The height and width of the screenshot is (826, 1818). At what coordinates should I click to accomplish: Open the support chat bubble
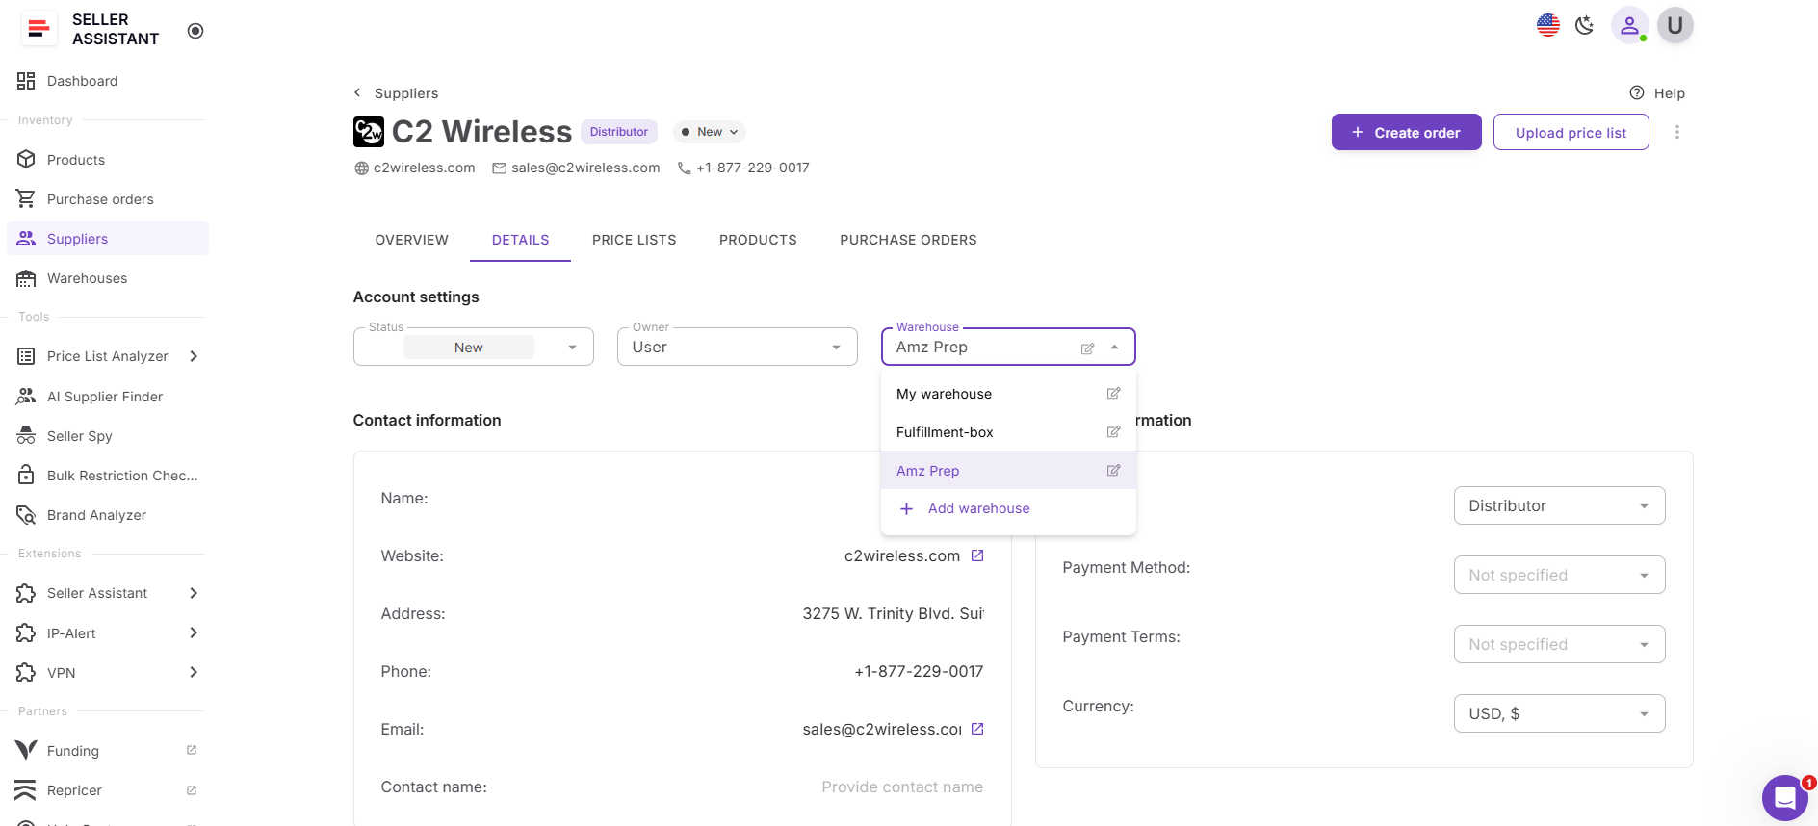tap(1784, 797)
